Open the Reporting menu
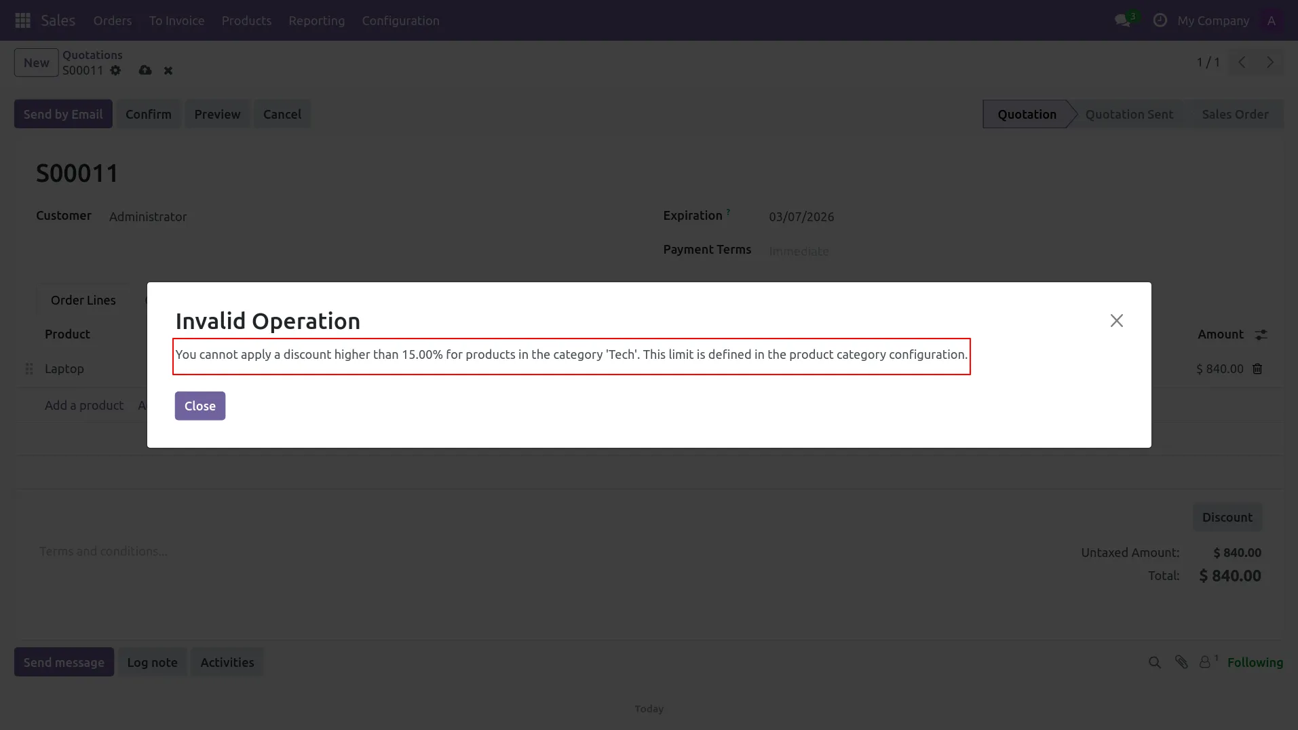1298x730 pixels. [316, 20]
